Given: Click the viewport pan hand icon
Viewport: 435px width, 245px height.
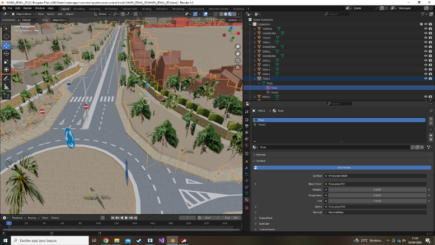Looking at the screenshot, I should [237, 53].
